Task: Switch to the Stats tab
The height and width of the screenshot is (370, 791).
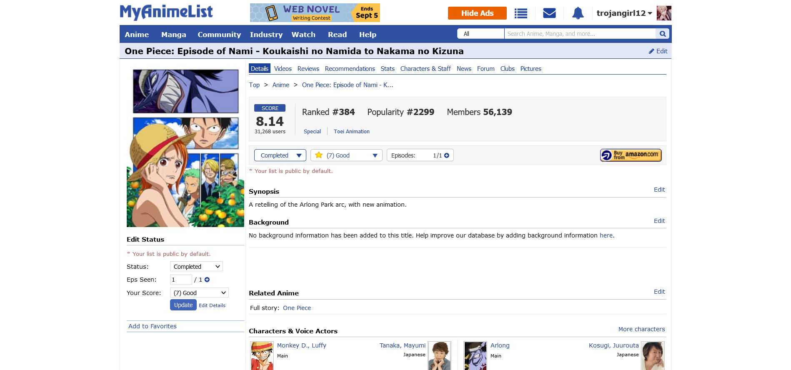Action: 388,69
